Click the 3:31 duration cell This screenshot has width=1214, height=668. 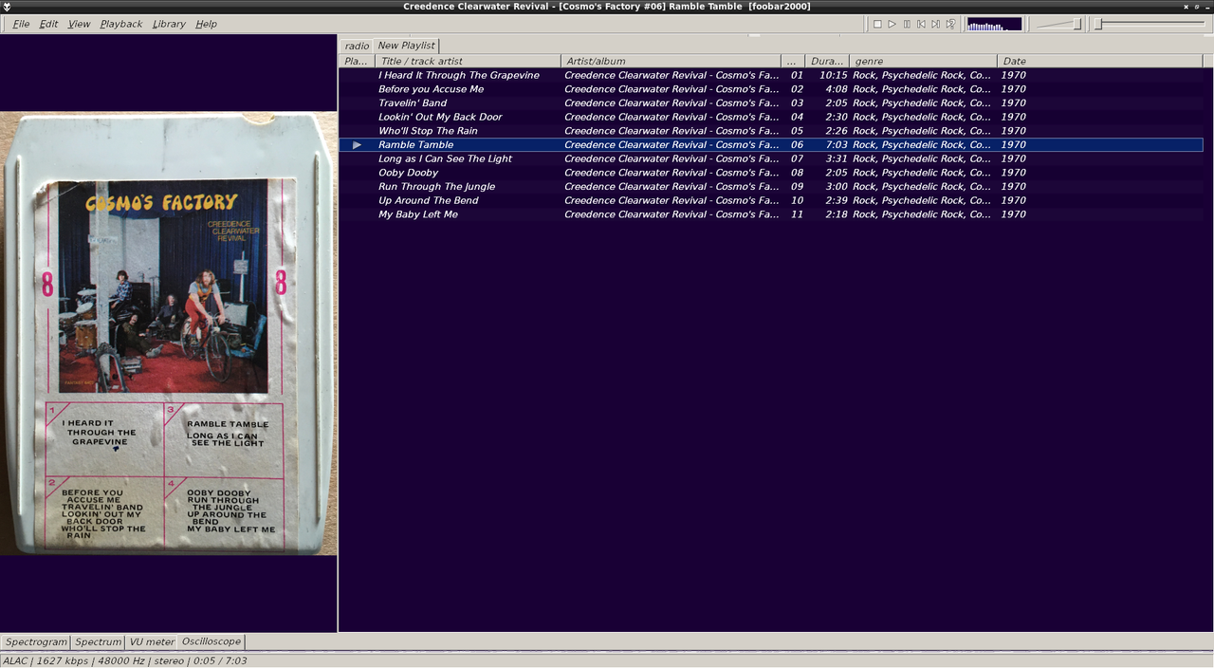(836, 158)
